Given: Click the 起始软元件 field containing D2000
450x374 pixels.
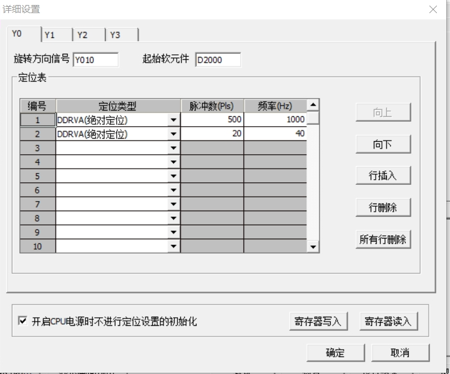Looking at the screenshot, I should tap(217, 61).
